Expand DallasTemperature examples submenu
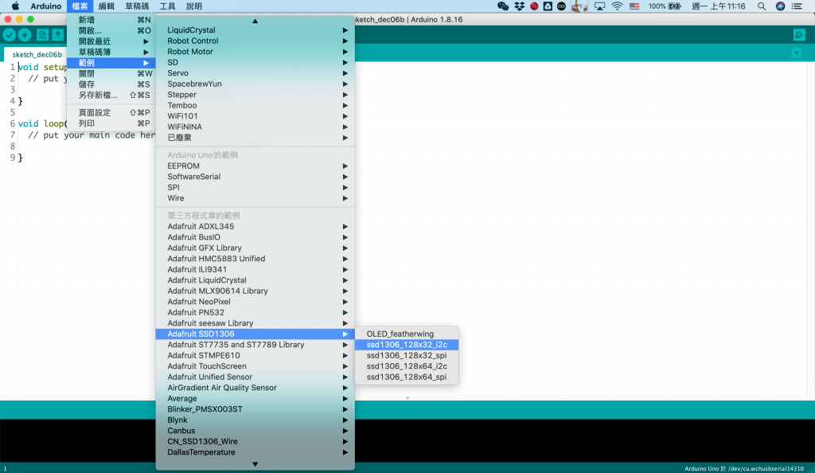 pos(255,452)
